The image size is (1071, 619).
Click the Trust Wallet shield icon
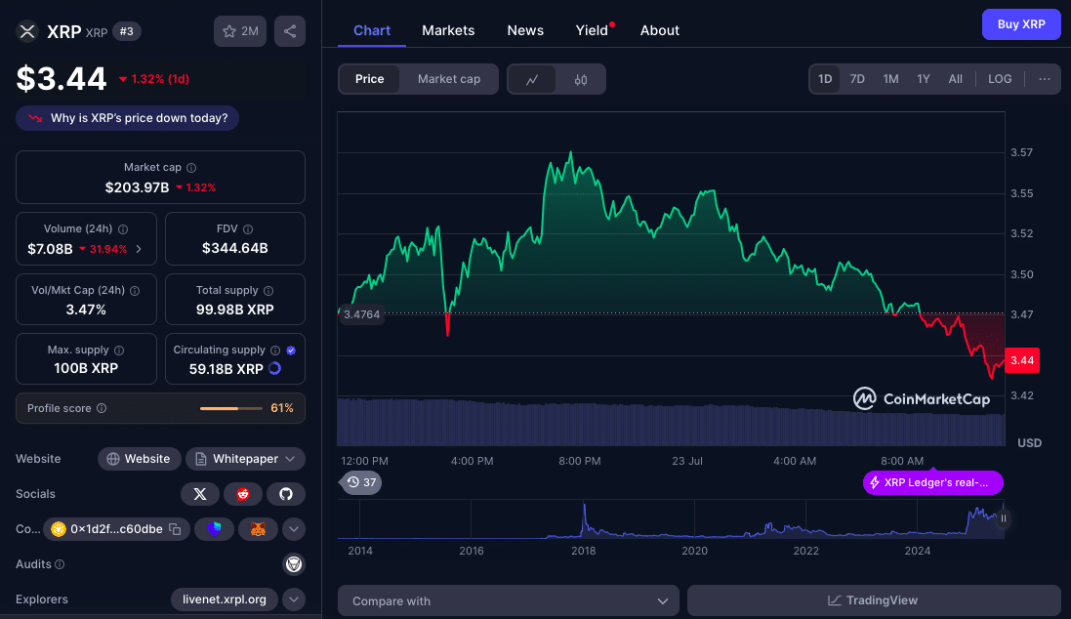click(215, 529)
